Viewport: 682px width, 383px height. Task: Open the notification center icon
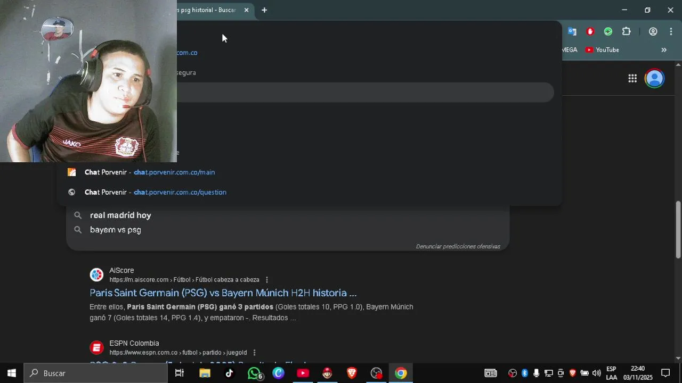(x=665, y=373)
